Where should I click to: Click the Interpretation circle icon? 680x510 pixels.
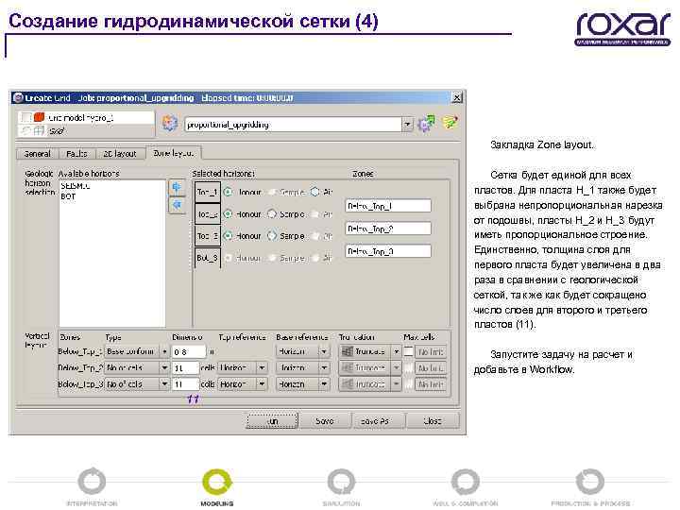tap(92, 481)
